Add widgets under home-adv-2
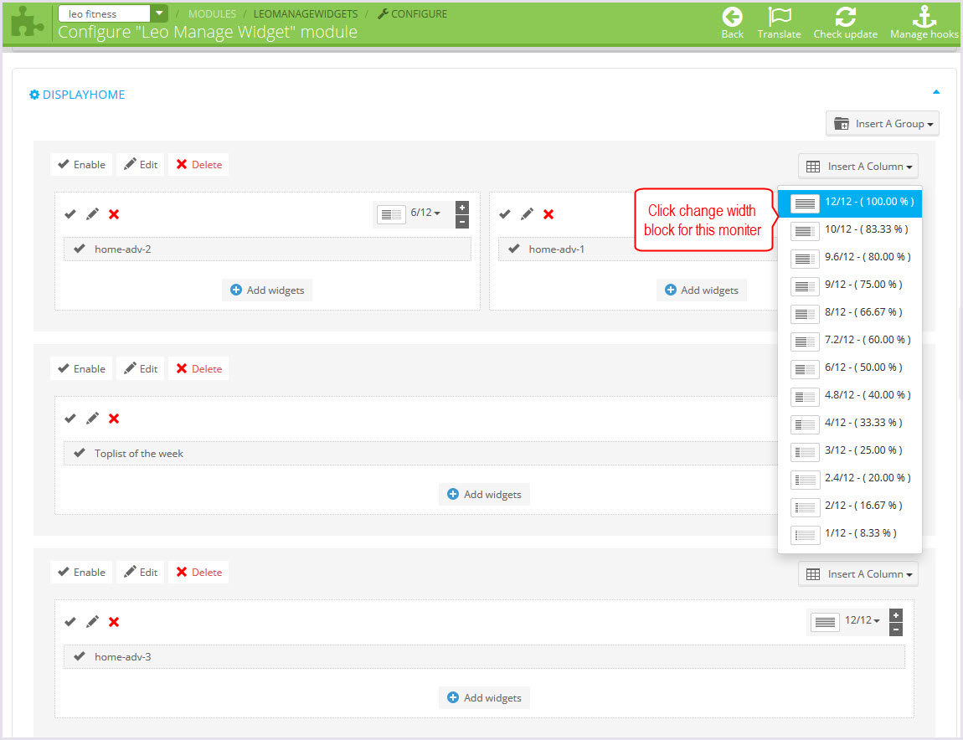963x740 pixels. pyautogui.click(x=267, y=290)
